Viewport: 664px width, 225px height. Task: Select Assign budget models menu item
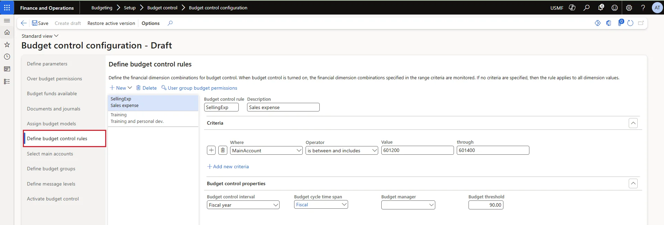51,124
